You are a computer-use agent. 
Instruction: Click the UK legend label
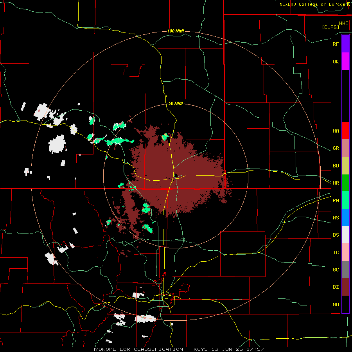(336, 61)
